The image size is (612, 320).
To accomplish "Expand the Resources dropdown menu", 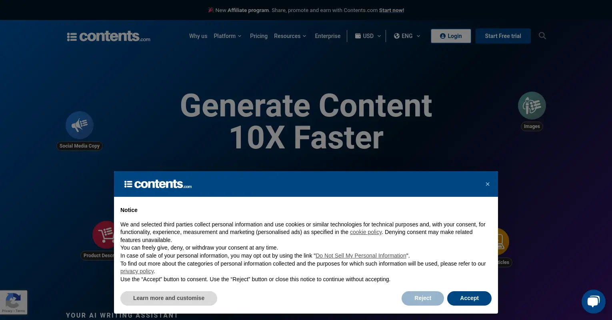I will coord(290,36).
